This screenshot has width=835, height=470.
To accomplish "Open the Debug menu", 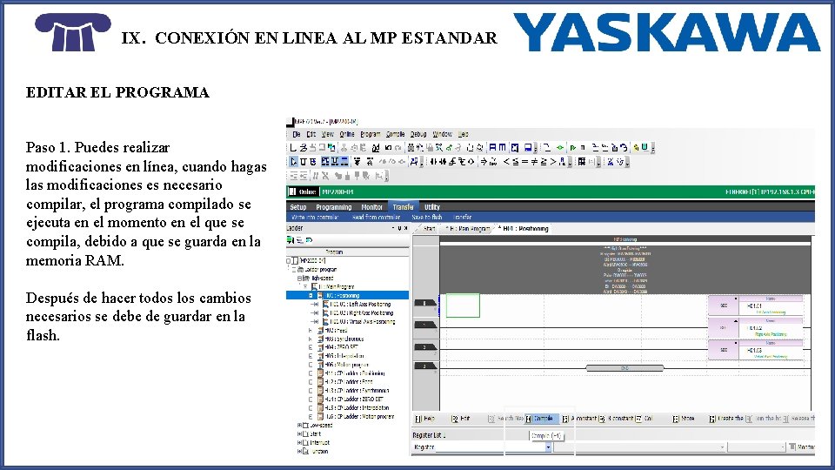I will click(418, 134).
